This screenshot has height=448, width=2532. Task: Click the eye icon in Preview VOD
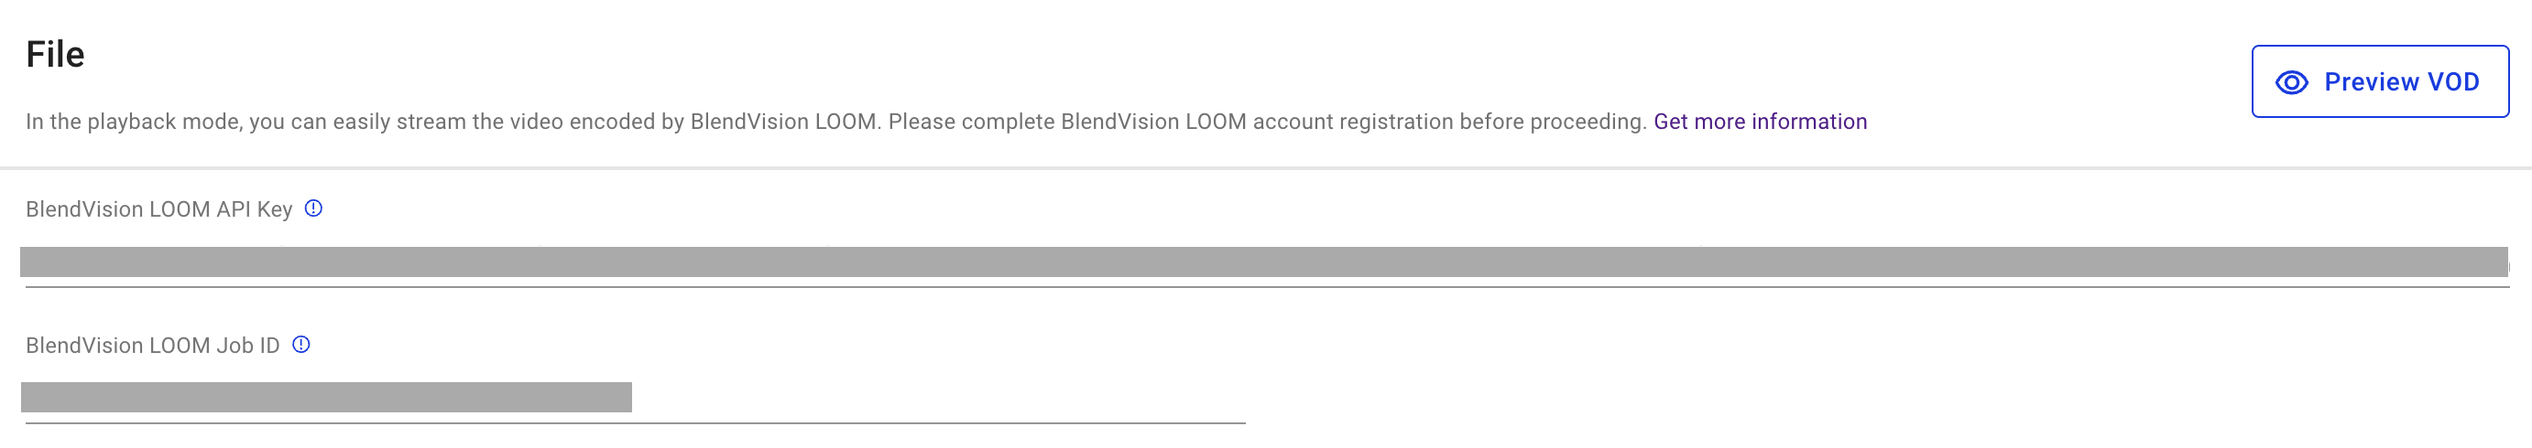tap(2291, 82)
